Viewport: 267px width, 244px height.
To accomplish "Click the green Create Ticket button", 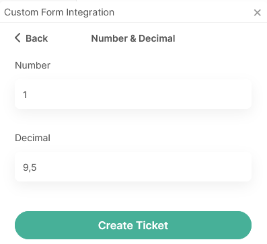I will point(133,225).
